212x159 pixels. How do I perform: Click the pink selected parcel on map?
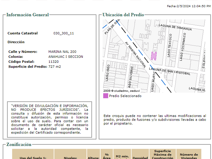point(154,56)
